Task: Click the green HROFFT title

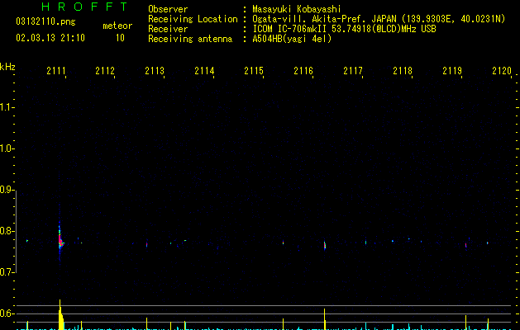Action: point(84,7)
